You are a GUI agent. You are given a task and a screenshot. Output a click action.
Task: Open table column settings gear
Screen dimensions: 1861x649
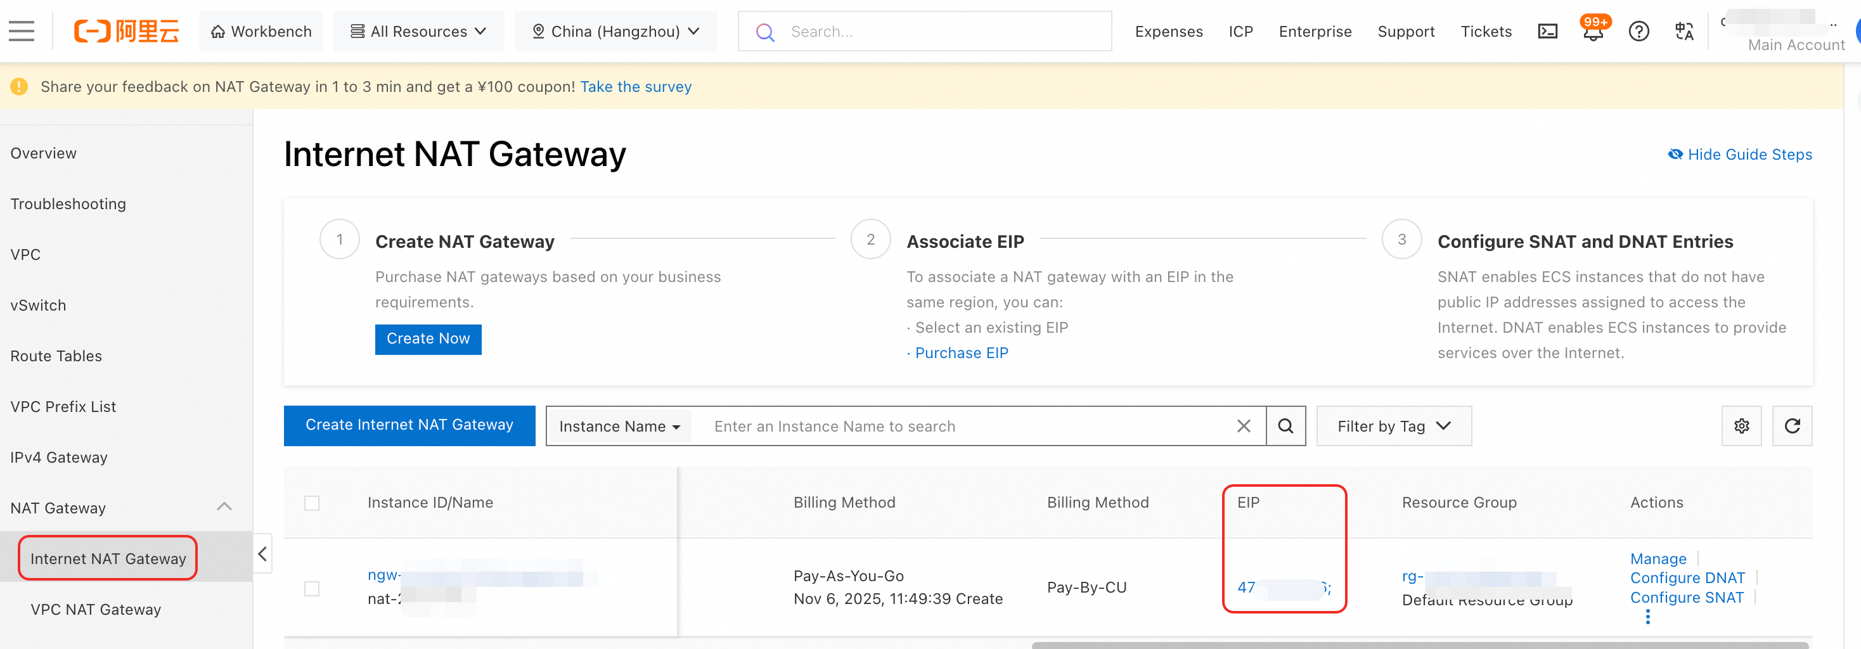[x=1741, y=426]
